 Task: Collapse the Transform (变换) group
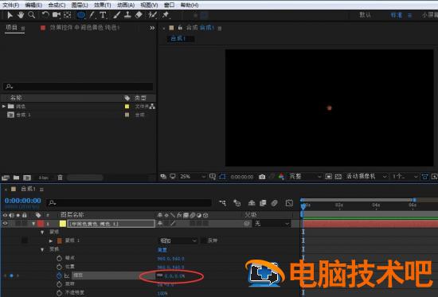42,249
